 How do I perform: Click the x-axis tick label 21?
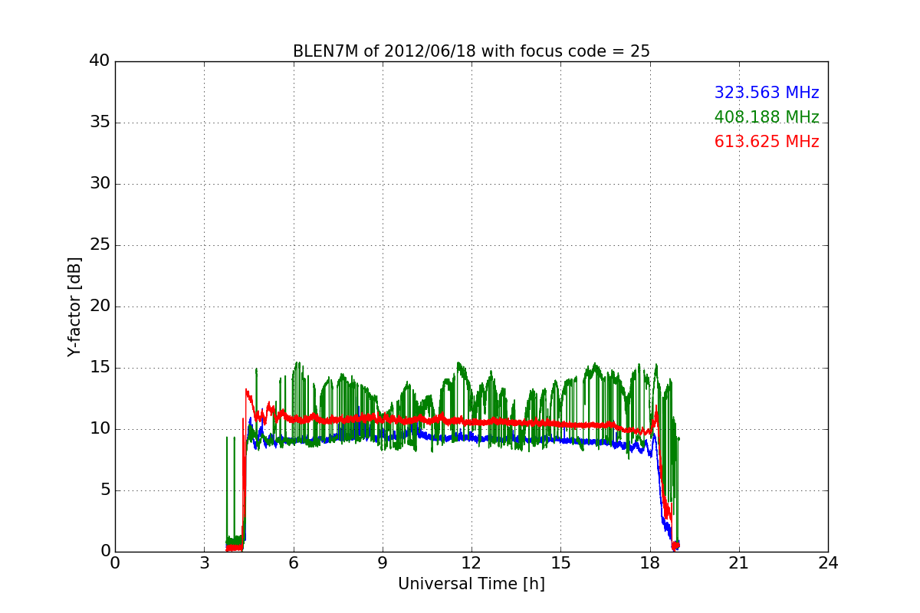point(739,563)
